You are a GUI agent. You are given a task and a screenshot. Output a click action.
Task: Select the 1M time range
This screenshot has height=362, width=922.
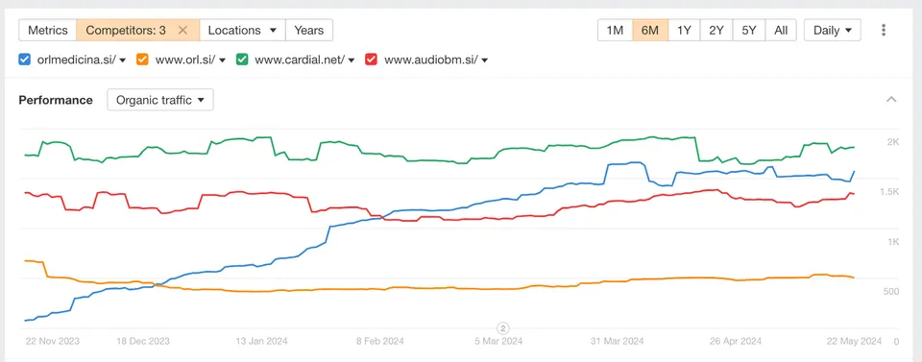[615, 30]
